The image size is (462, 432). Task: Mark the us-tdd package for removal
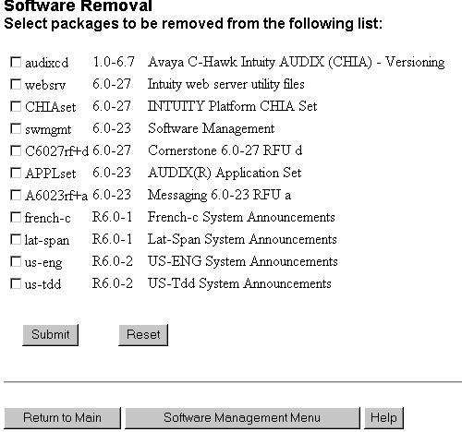click(16, 283)
